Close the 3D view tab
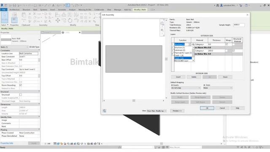Screen dimensions: 270x152 [80, 33]
